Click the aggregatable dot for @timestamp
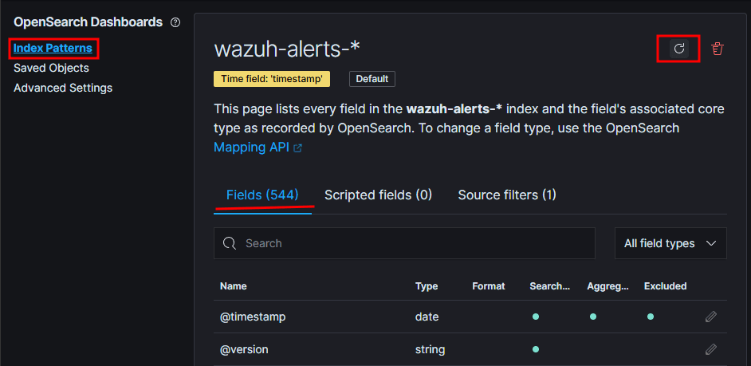The height and width of the screenshot is (366, 751). coord(593,317)
